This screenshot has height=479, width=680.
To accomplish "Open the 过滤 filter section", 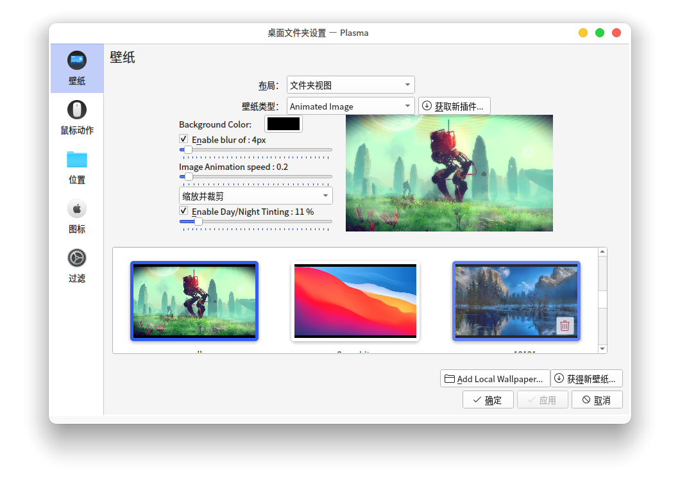I will [x=77, y=266].
